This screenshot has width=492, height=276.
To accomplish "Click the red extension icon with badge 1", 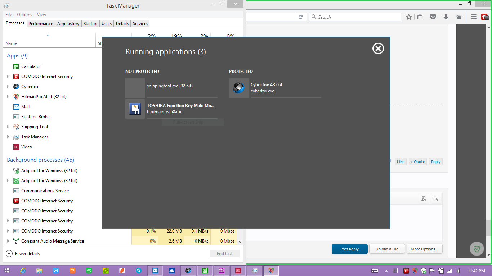I will (x=485, y=17).
